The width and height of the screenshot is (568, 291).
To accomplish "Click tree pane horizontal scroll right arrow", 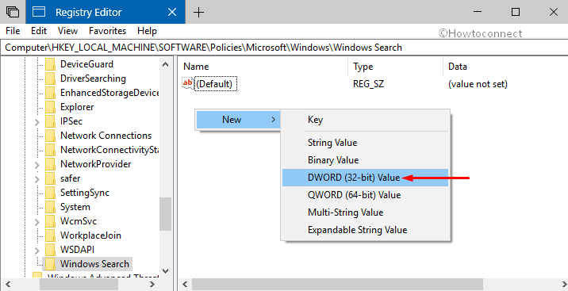I will pyautogui.click(x=152, y=284).
